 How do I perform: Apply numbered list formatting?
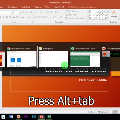(42, 12)
